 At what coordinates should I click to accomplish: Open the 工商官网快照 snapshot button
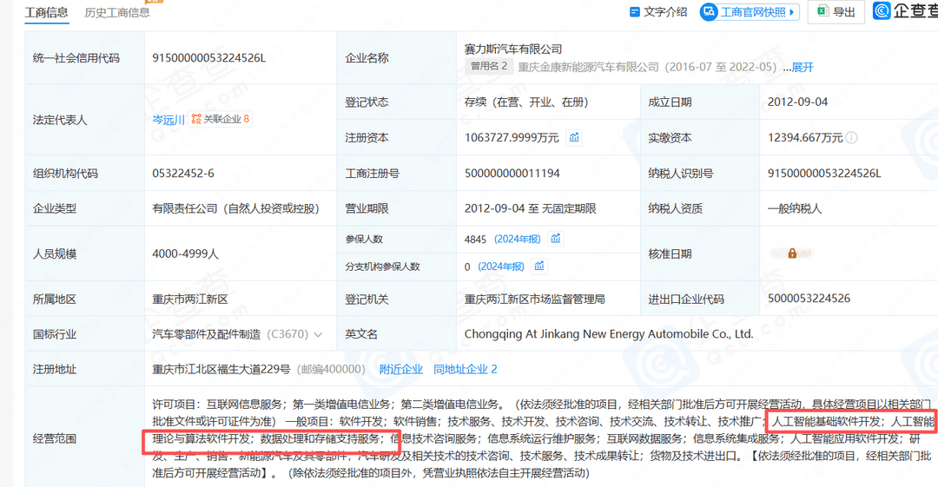(x=750, y=12)
